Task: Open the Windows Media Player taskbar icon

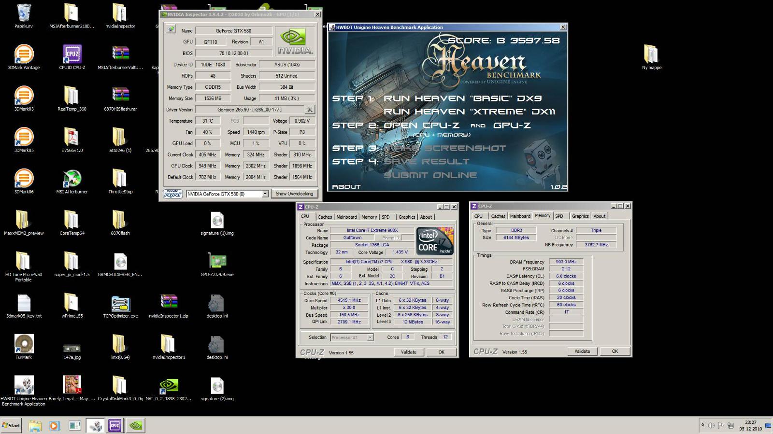Action: tap(54, 425)
